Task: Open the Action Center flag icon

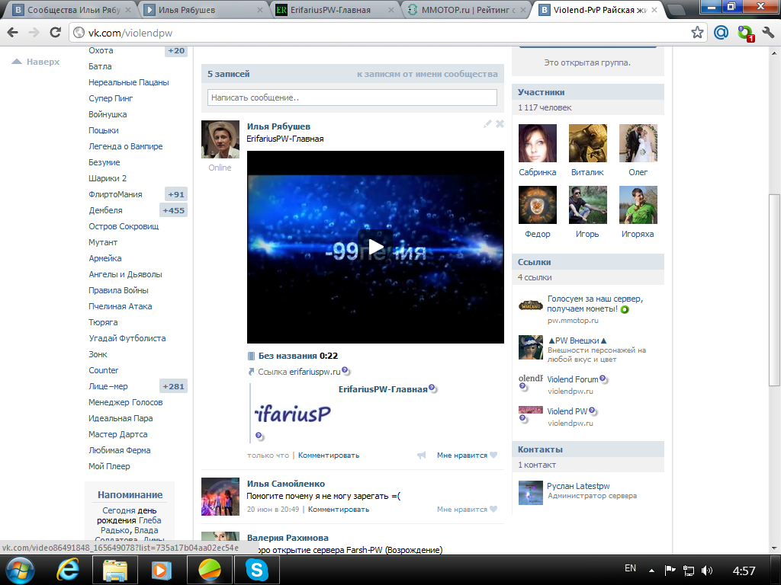Action: [x=670, y=571]
